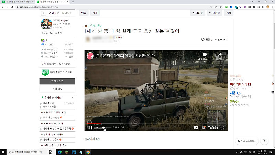275x155 pixels.
Task: Open the video channel avatar
Action: click(x=90, y=56)
